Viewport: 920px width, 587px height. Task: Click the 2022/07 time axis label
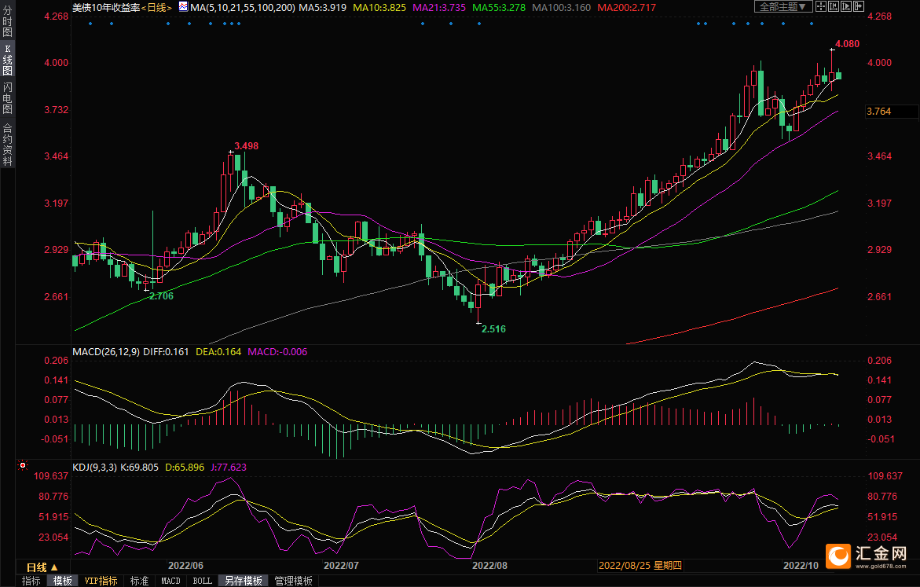[341, 565]
